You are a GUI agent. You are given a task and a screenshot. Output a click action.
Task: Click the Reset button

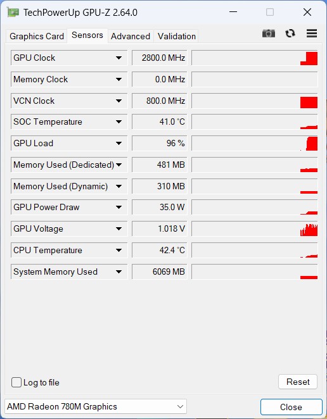298,382
